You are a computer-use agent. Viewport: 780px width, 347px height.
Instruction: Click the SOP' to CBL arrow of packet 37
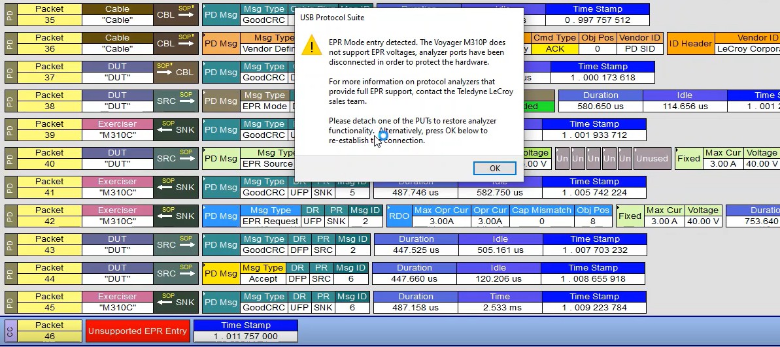point(176,73)
